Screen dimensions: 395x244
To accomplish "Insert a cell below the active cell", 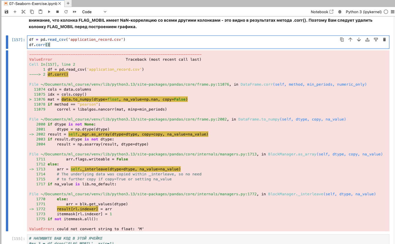I will pyautogui.click(x=376, y=40).
